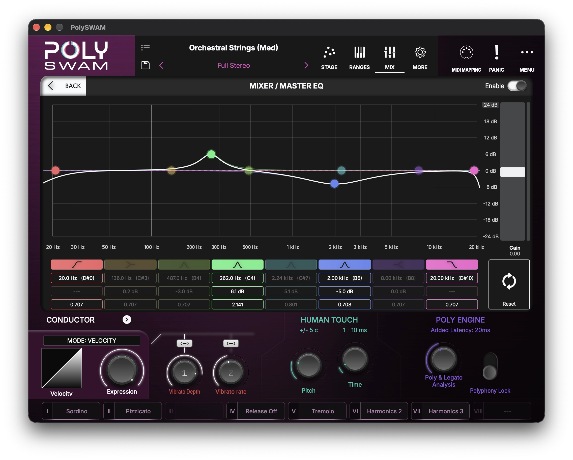Toggle the Sordino keyswitch
The image size is (573, 460).
click(71, 411)
